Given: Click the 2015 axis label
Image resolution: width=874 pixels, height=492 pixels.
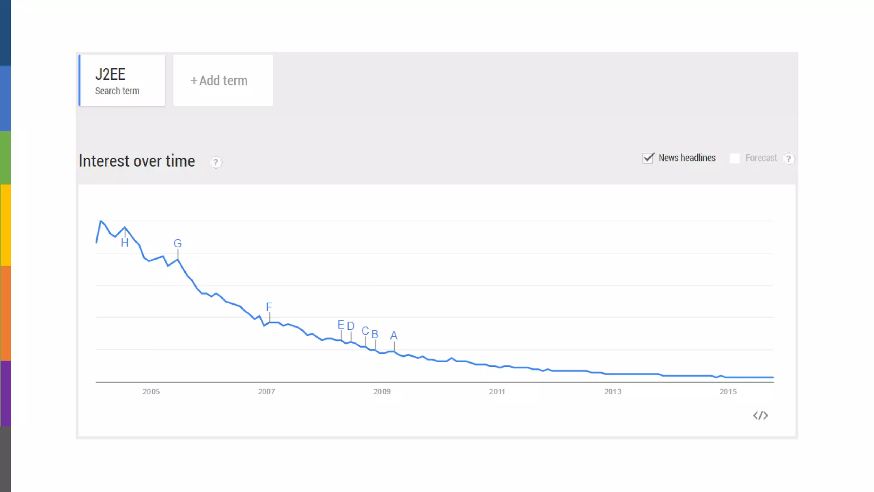Looking at the screenshot, I should 728,392.
